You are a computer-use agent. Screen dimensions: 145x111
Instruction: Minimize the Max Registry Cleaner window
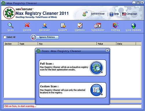(134, 3)
